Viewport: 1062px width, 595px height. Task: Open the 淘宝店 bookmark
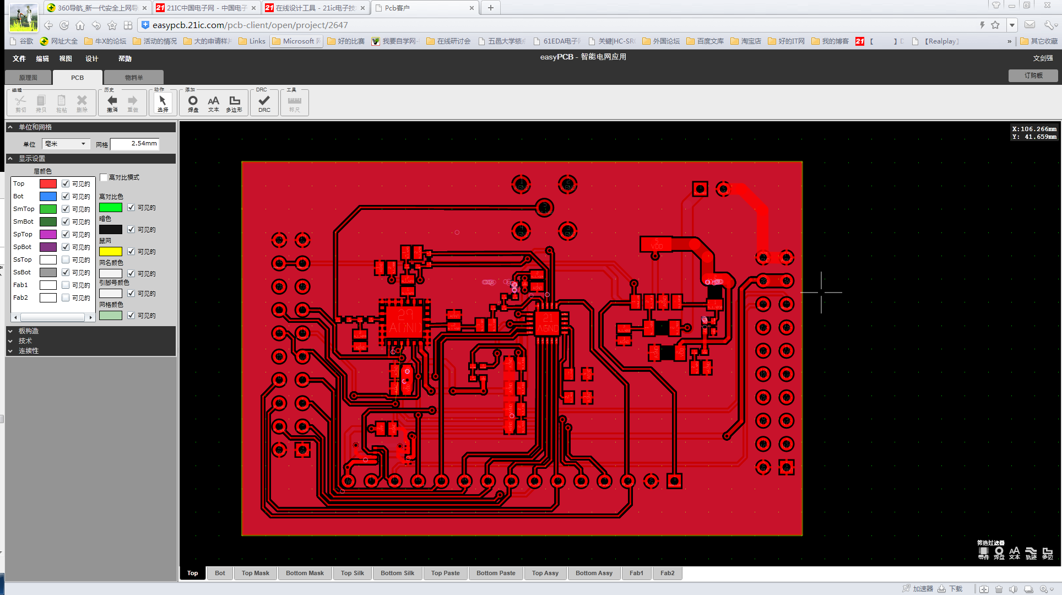pyautogui.click(x=745, y=41)
